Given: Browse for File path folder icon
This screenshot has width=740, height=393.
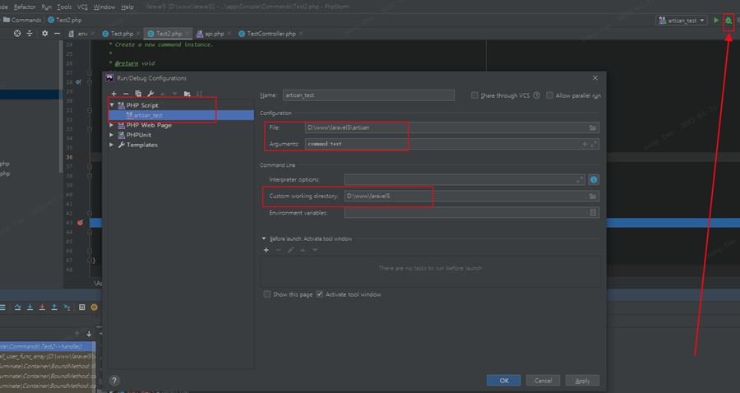Looking at the screenshot, I should (593, 128).
